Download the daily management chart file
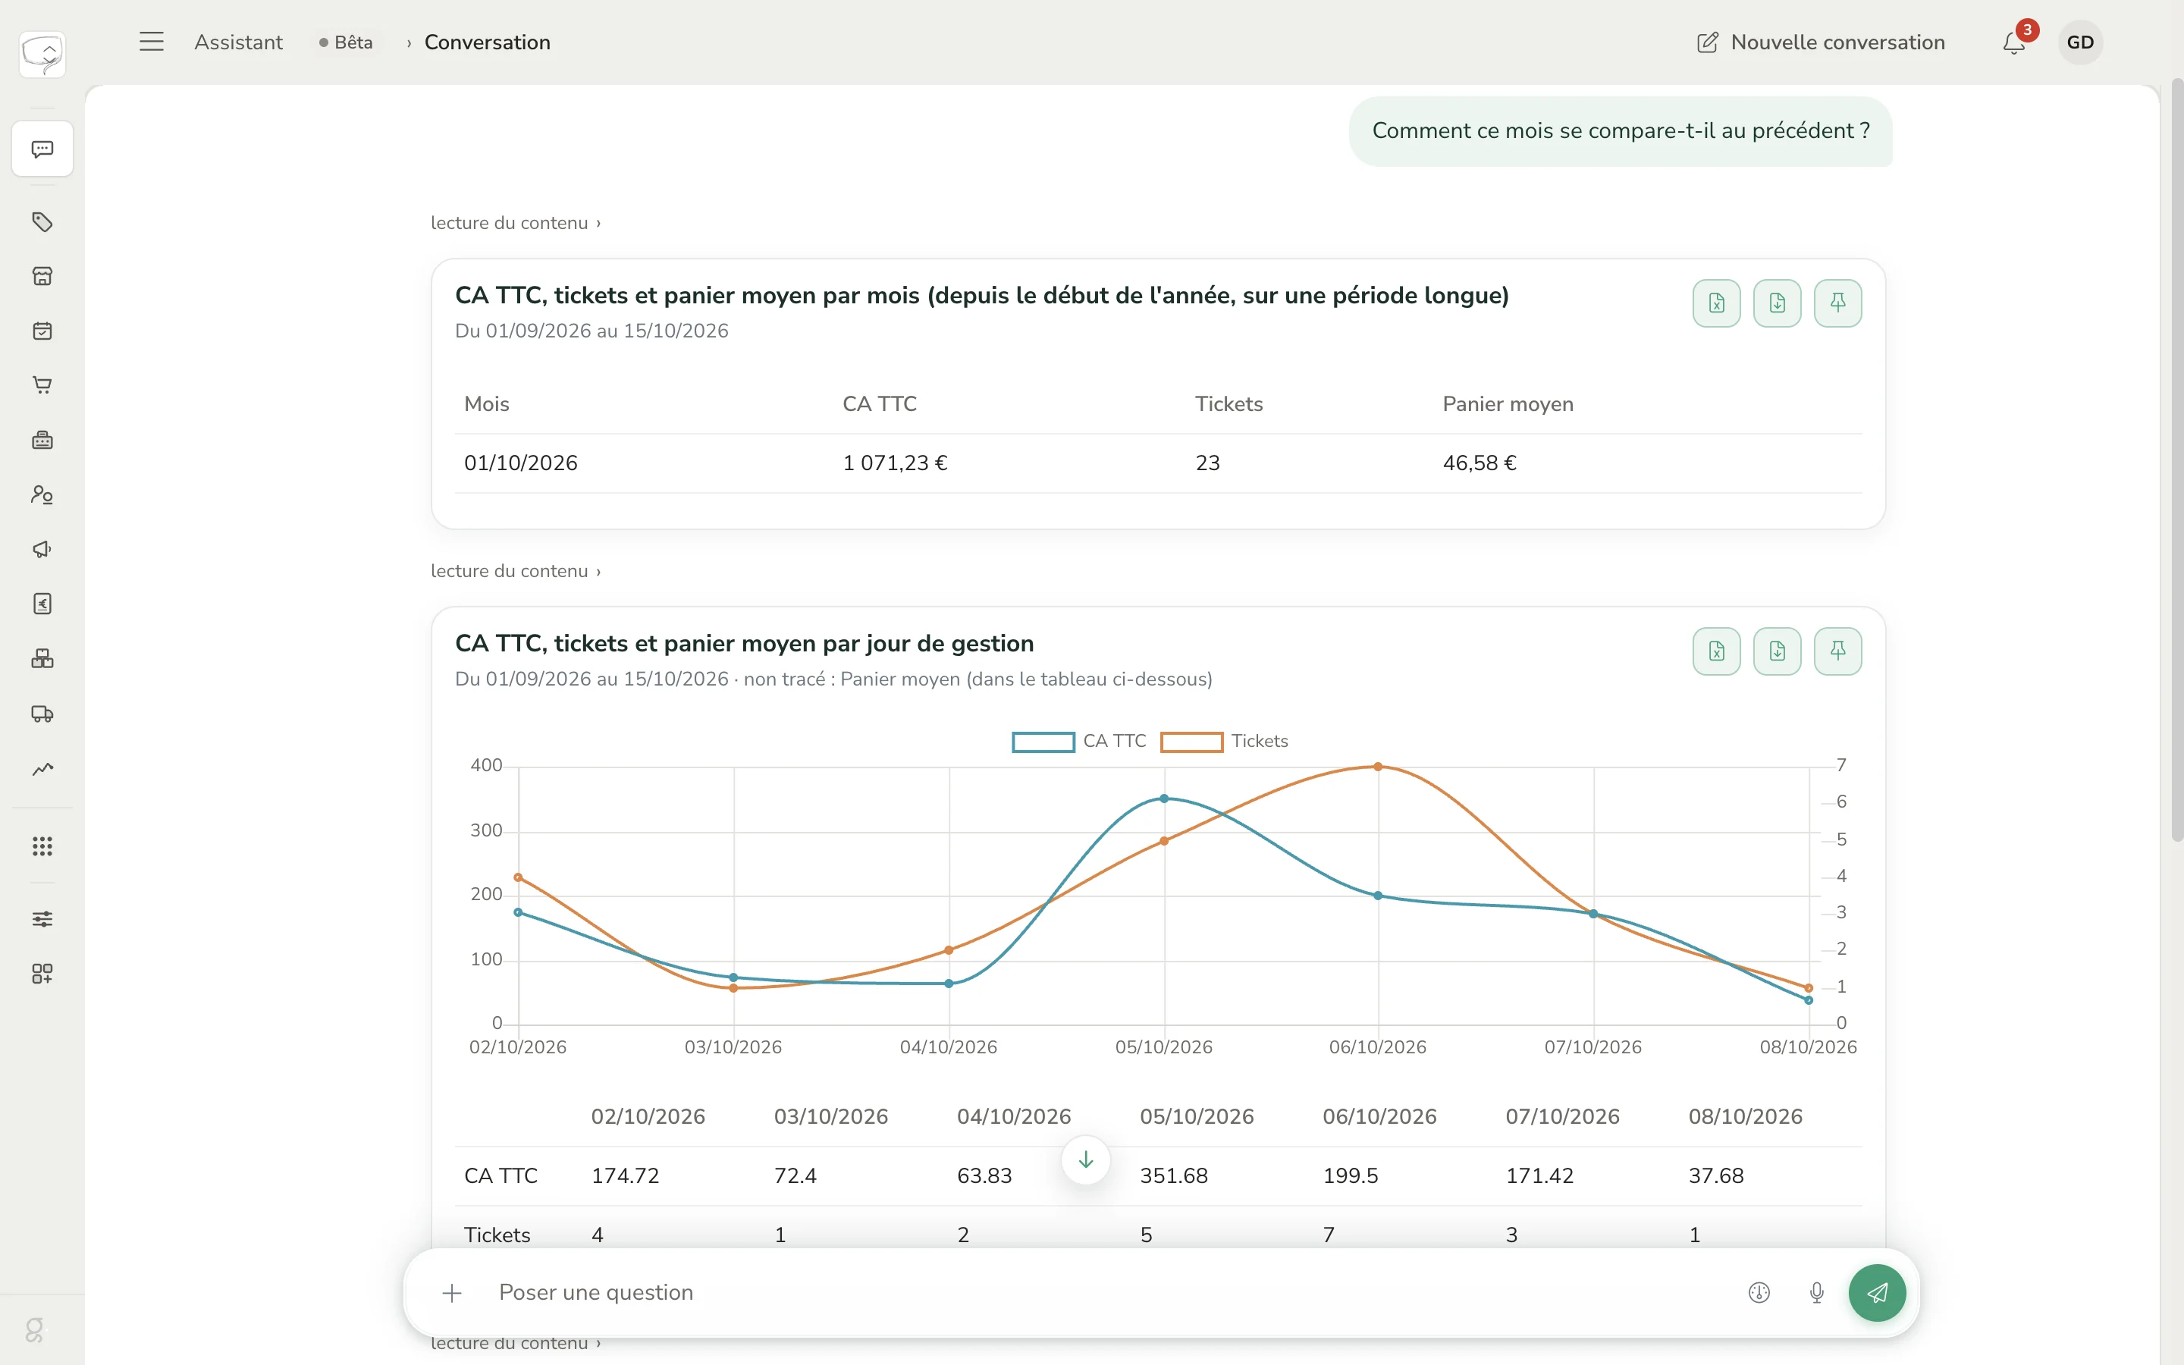The height and width of the screenshot is (1365, 2184). coord(1777,651)
